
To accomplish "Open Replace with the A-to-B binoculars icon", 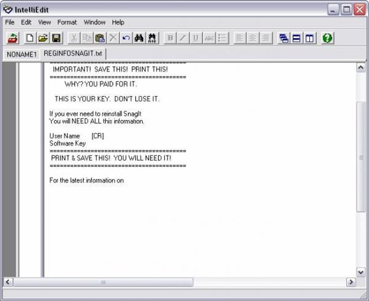I will click(x=152, y=38).
